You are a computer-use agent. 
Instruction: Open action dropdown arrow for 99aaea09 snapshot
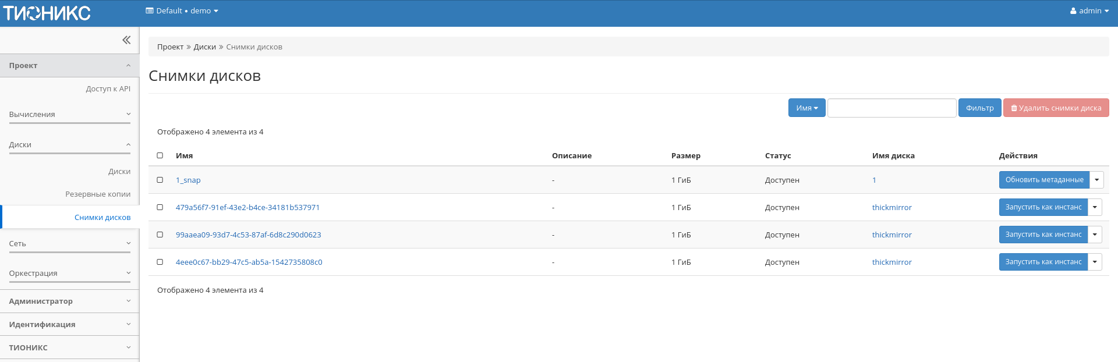click(1095, 235)
